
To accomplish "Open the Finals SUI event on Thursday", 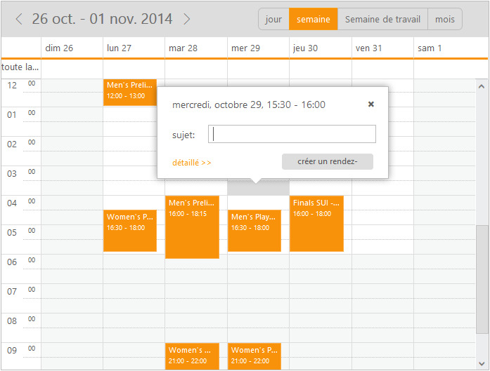I will coord(316,223).
